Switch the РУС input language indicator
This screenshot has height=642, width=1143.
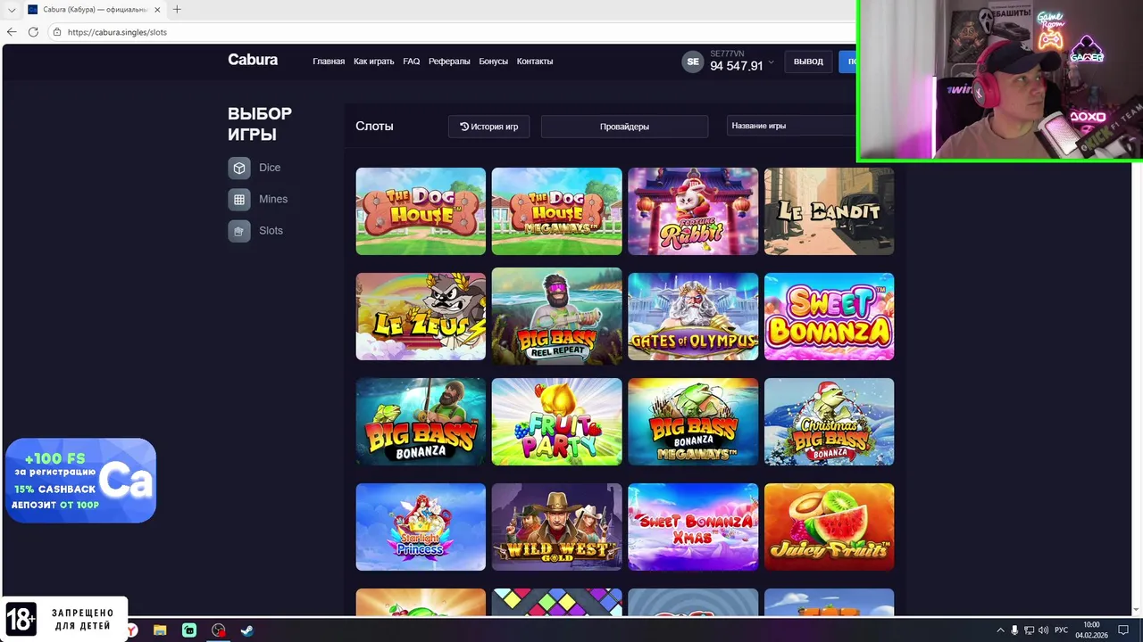[x=1061, y=630]
